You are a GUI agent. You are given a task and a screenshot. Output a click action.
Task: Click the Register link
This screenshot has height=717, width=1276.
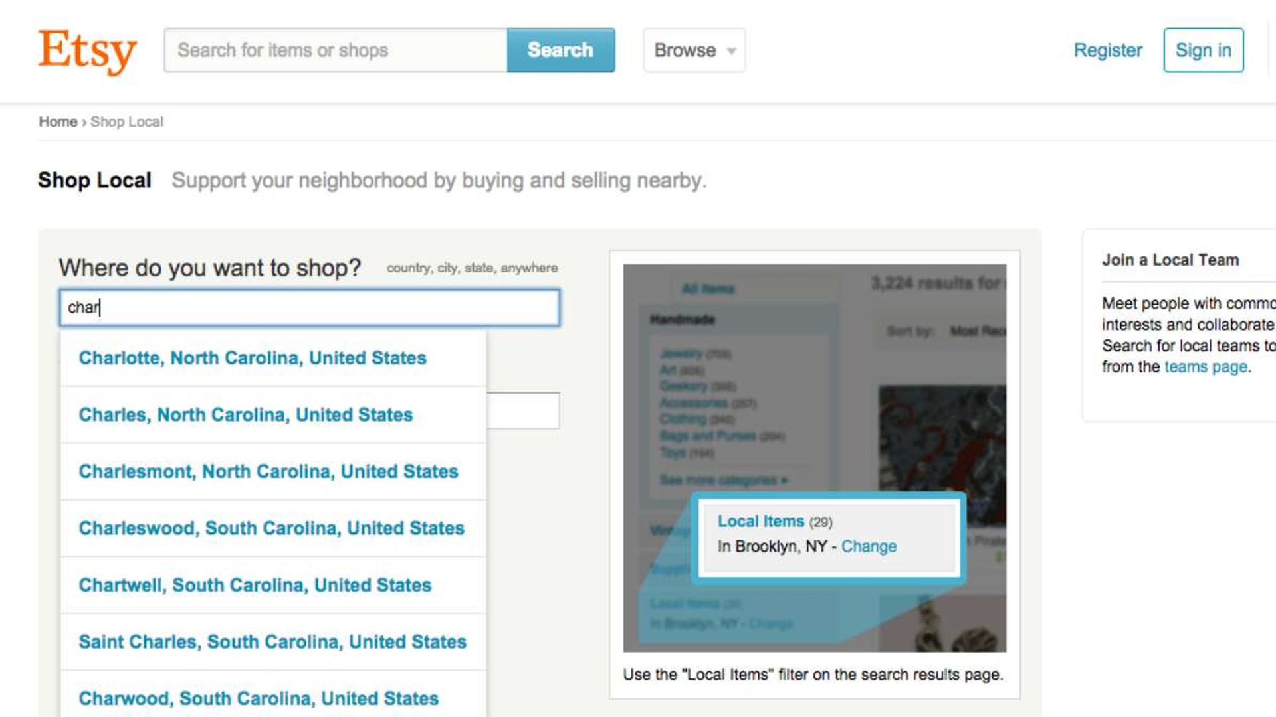coord(1107,50)
